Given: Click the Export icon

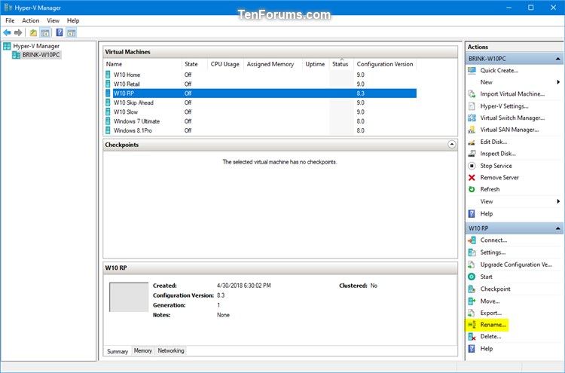Looking at the screenshot, I should point(472,313).
